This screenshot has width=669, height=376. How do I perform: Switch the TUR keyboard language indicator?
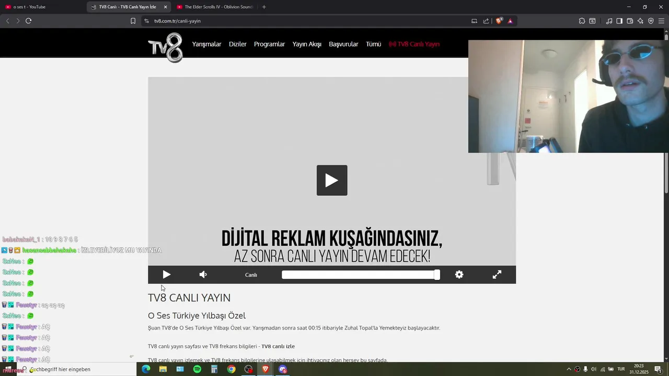coord(621,369)
